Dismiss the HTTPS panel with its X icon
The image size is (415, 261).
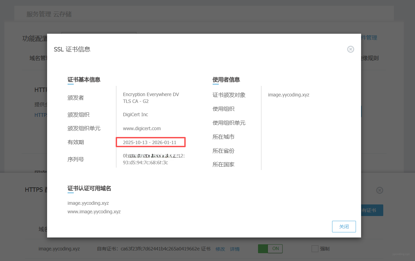tap(380, 190)
